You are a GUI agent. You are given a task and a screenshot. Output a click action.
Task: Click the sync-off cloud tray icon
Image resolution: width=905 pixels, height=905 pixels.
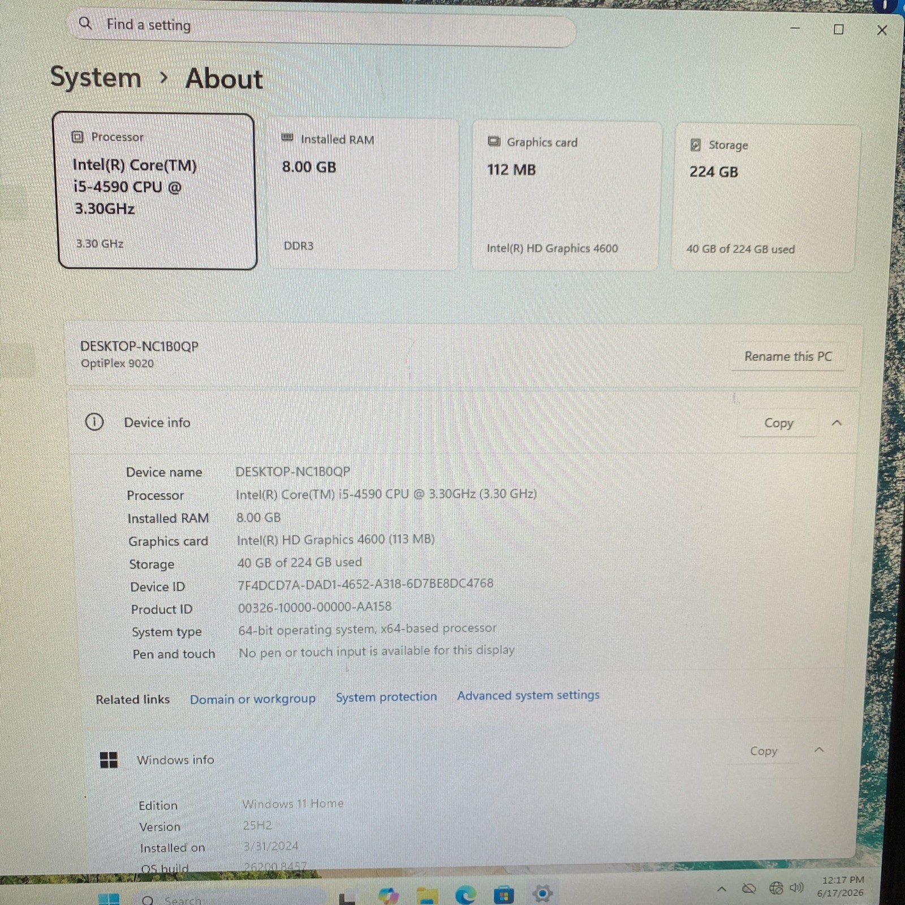[749, 889]
